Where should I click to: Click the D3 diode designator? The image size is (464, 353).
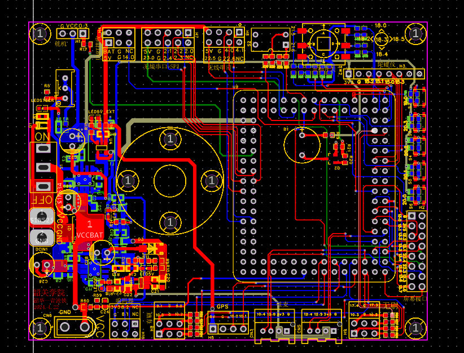click(141, 239)
